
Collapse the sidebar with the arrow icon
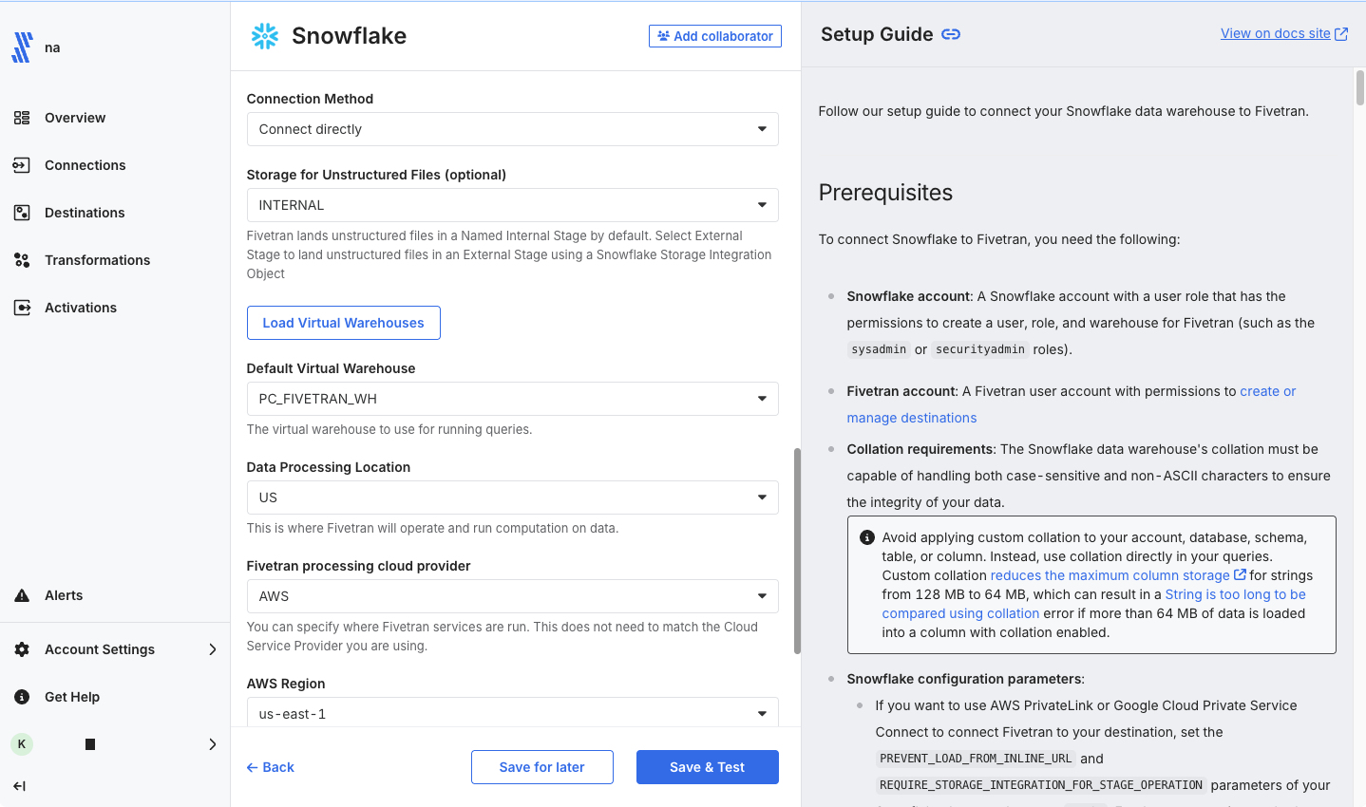click(19, 786)
